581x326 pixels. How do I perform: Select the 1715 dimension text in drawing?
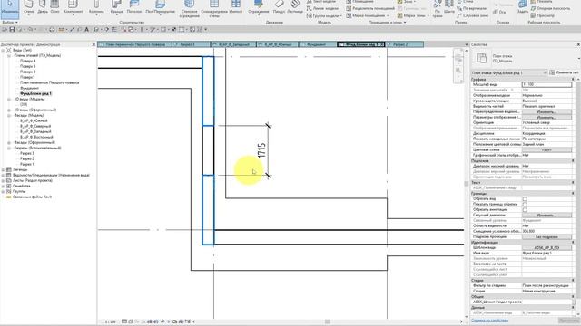261,150
